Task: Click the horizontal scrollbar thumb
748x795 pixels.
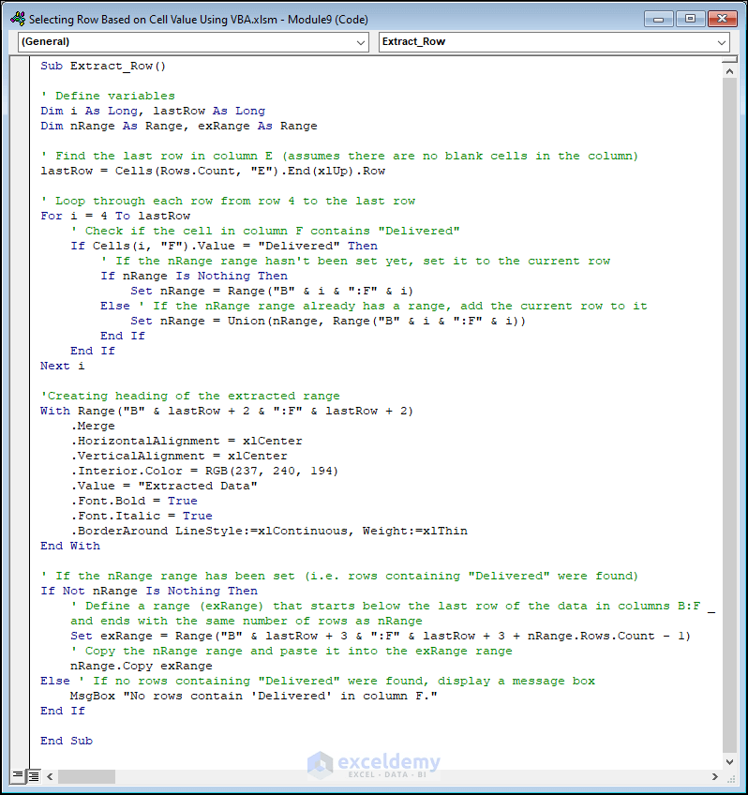Action: click(86, 776)
